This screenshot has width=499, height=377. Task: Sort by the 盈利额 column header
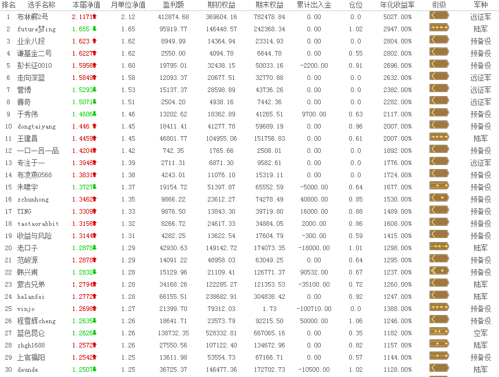[173, 5]
